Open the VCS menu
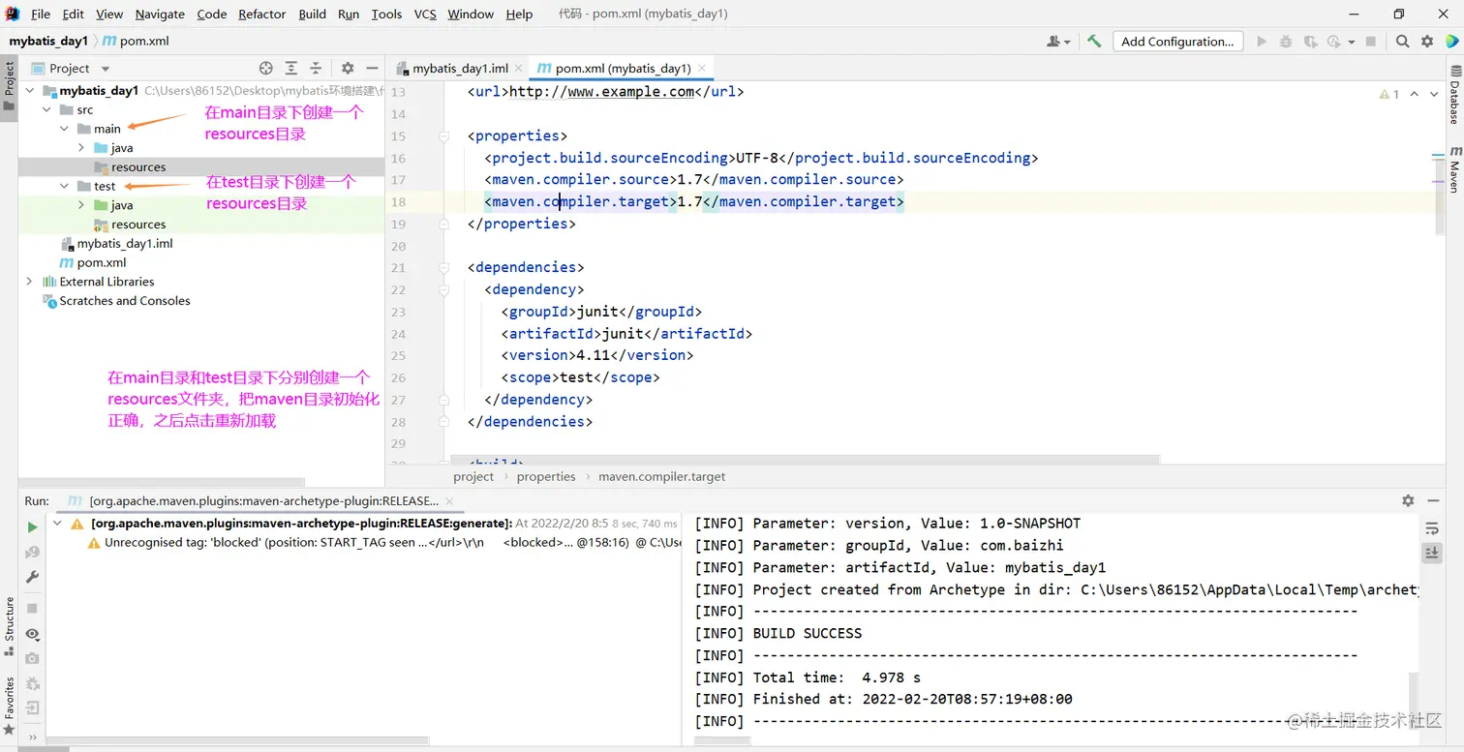 424,14
